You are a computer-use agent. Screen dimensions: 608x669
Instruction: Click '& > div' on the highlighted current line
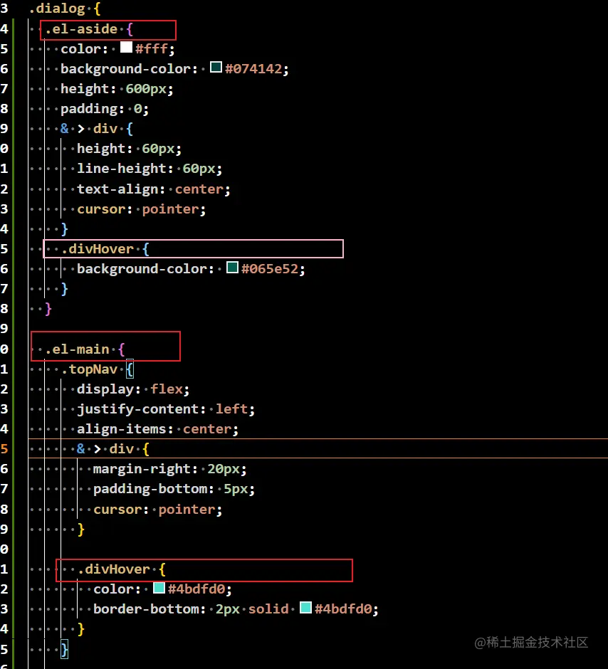105,449
